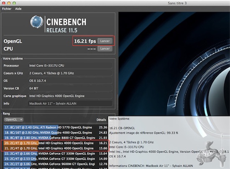The width and height of the screenshot is (230, 169).
Task: Open the Aide menu
Action: coord(18,9)
